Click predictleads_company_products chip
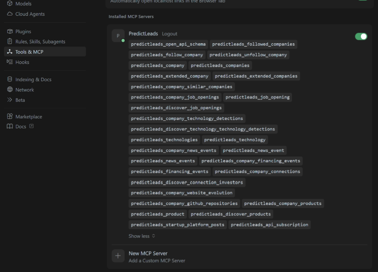Screen dimensions: 378x272 pos(283,203)
